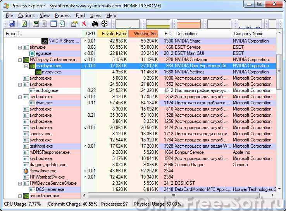Click the scroll up arrow
This screenshot has height=211, width=286.
(x=279, y=33)
